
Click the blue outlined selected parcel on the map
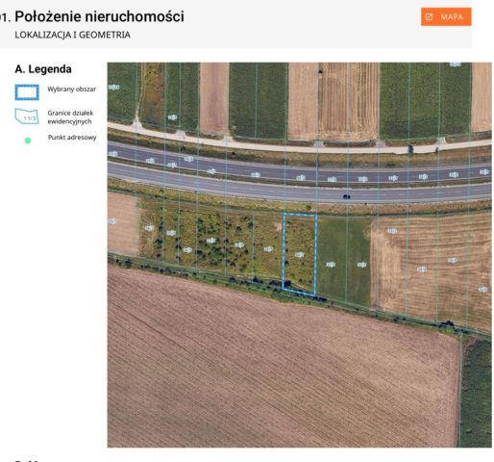click(x=300, y=254)
